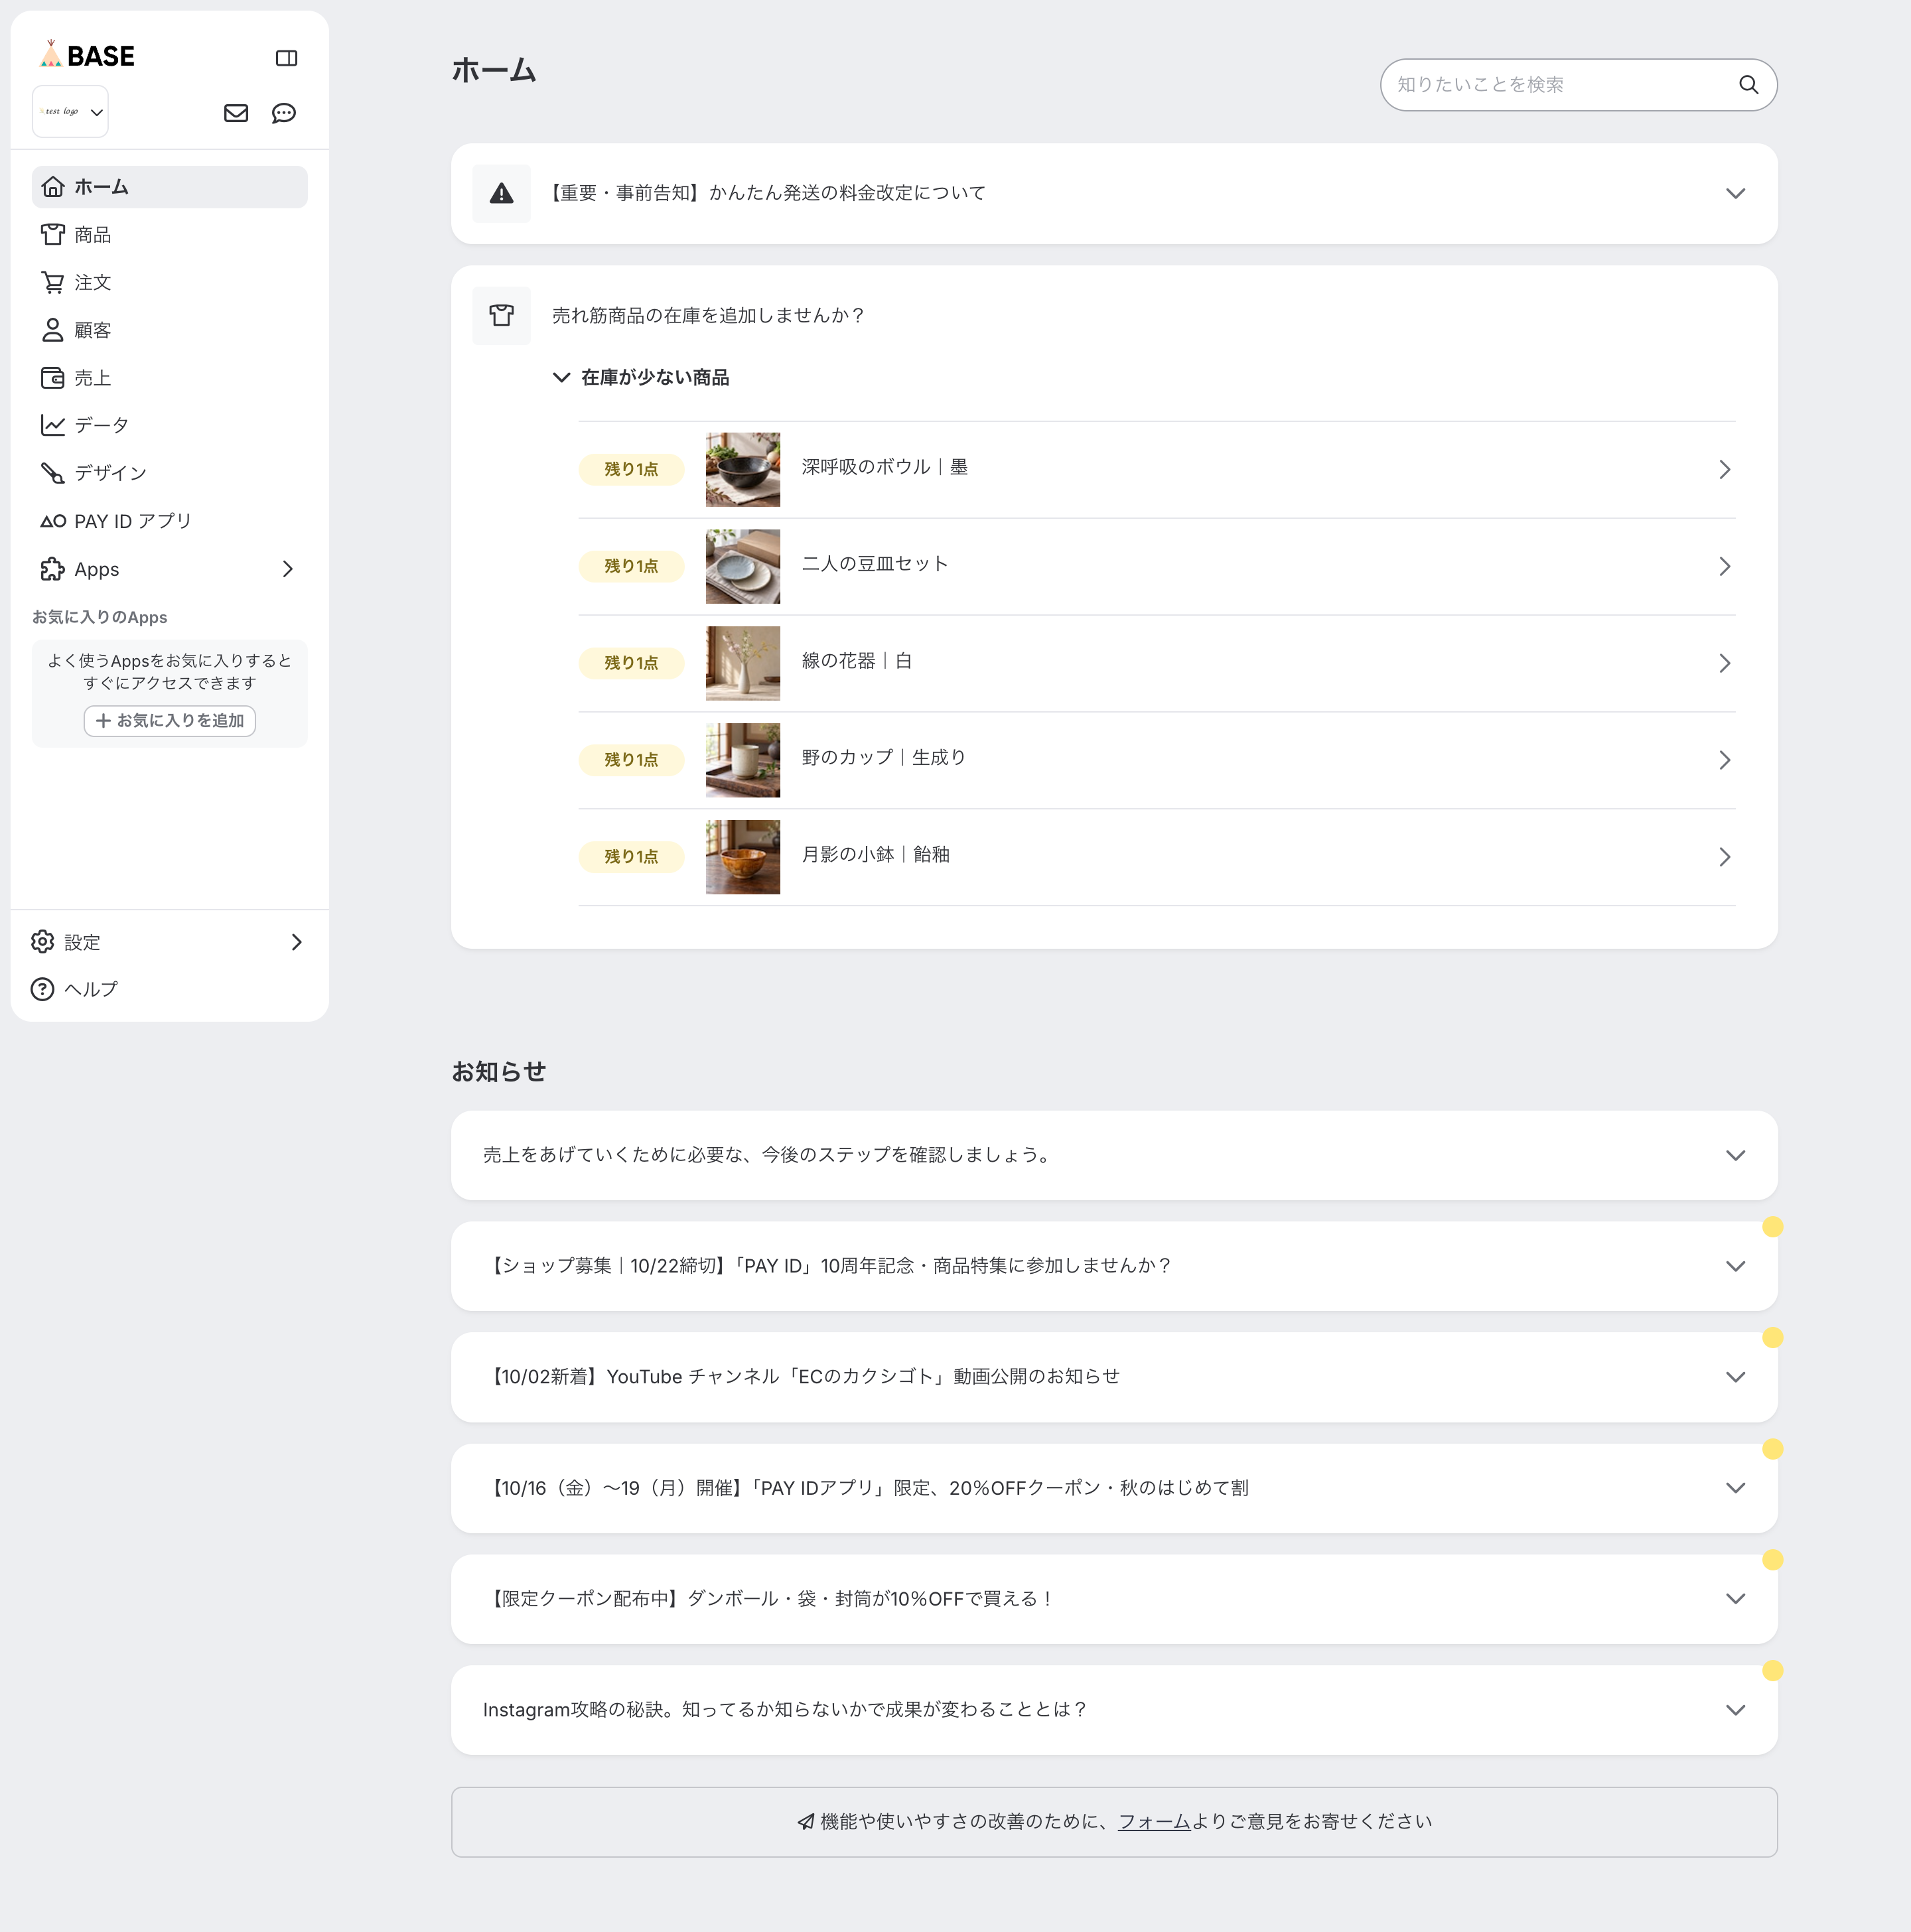Screen dimensions: 1911x1932
Task: Open the chat bubble icon
Action: (x=284, y=113)
